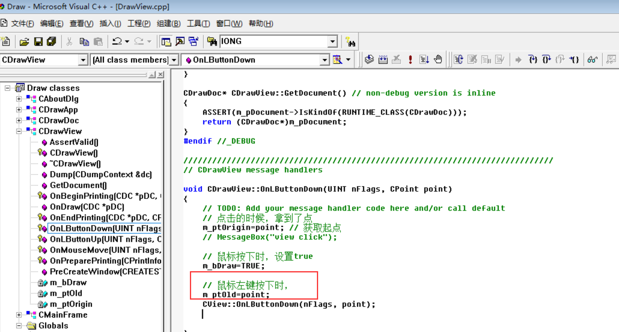Open the All class members filter dropdown
The height and width of the screenshot is (332, 619).
tap(174, 60)
